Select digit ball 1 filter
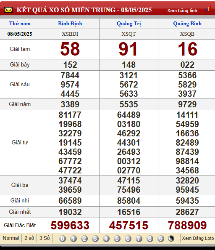This screenshot has height=250, width=215. 73,239
